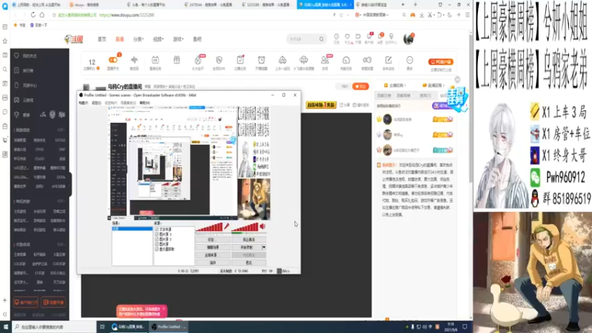Open the 分类 dropdown in Douyu navigation
Viewport: 592px width, 333px height.
(138, 39)
